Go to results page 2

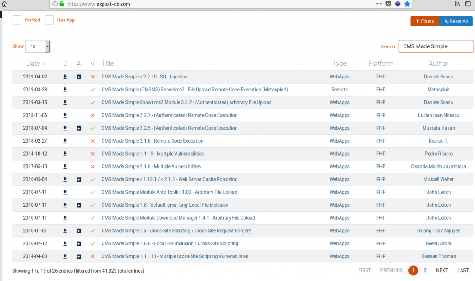click(425, 270)
